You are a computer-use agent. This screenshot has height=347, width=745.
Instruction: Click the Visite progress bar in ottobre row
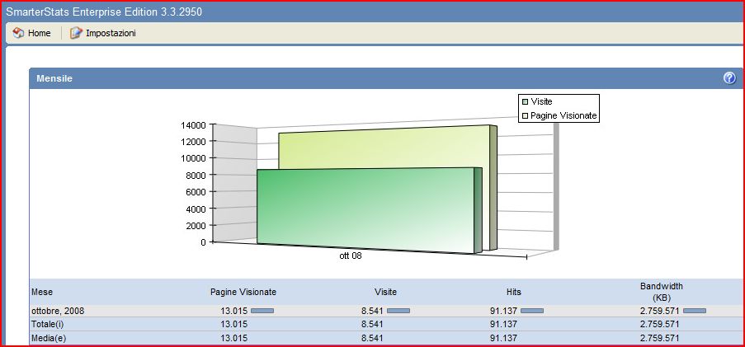[398, 311]
